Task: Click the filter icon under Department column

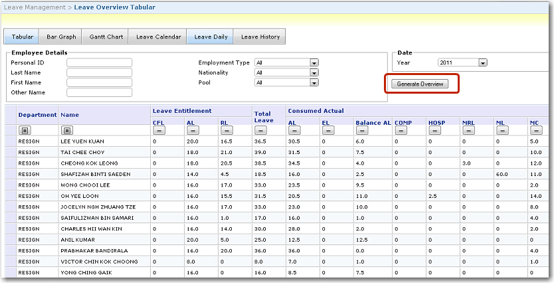Action: (25, 131)
